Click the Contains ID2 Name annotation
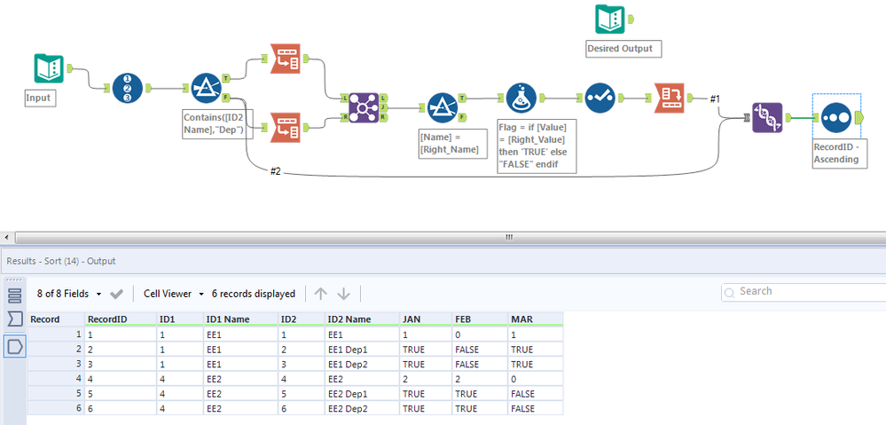 tap(217, 123)
